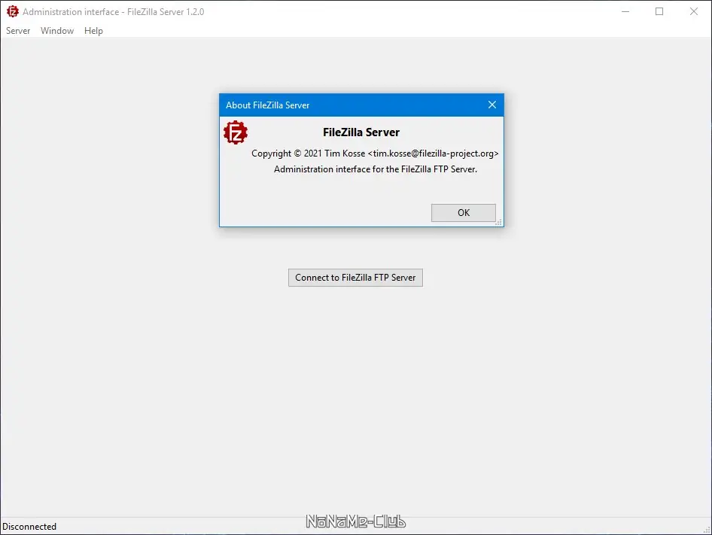
Task: Open the Help menu
Action: [93, 30]
